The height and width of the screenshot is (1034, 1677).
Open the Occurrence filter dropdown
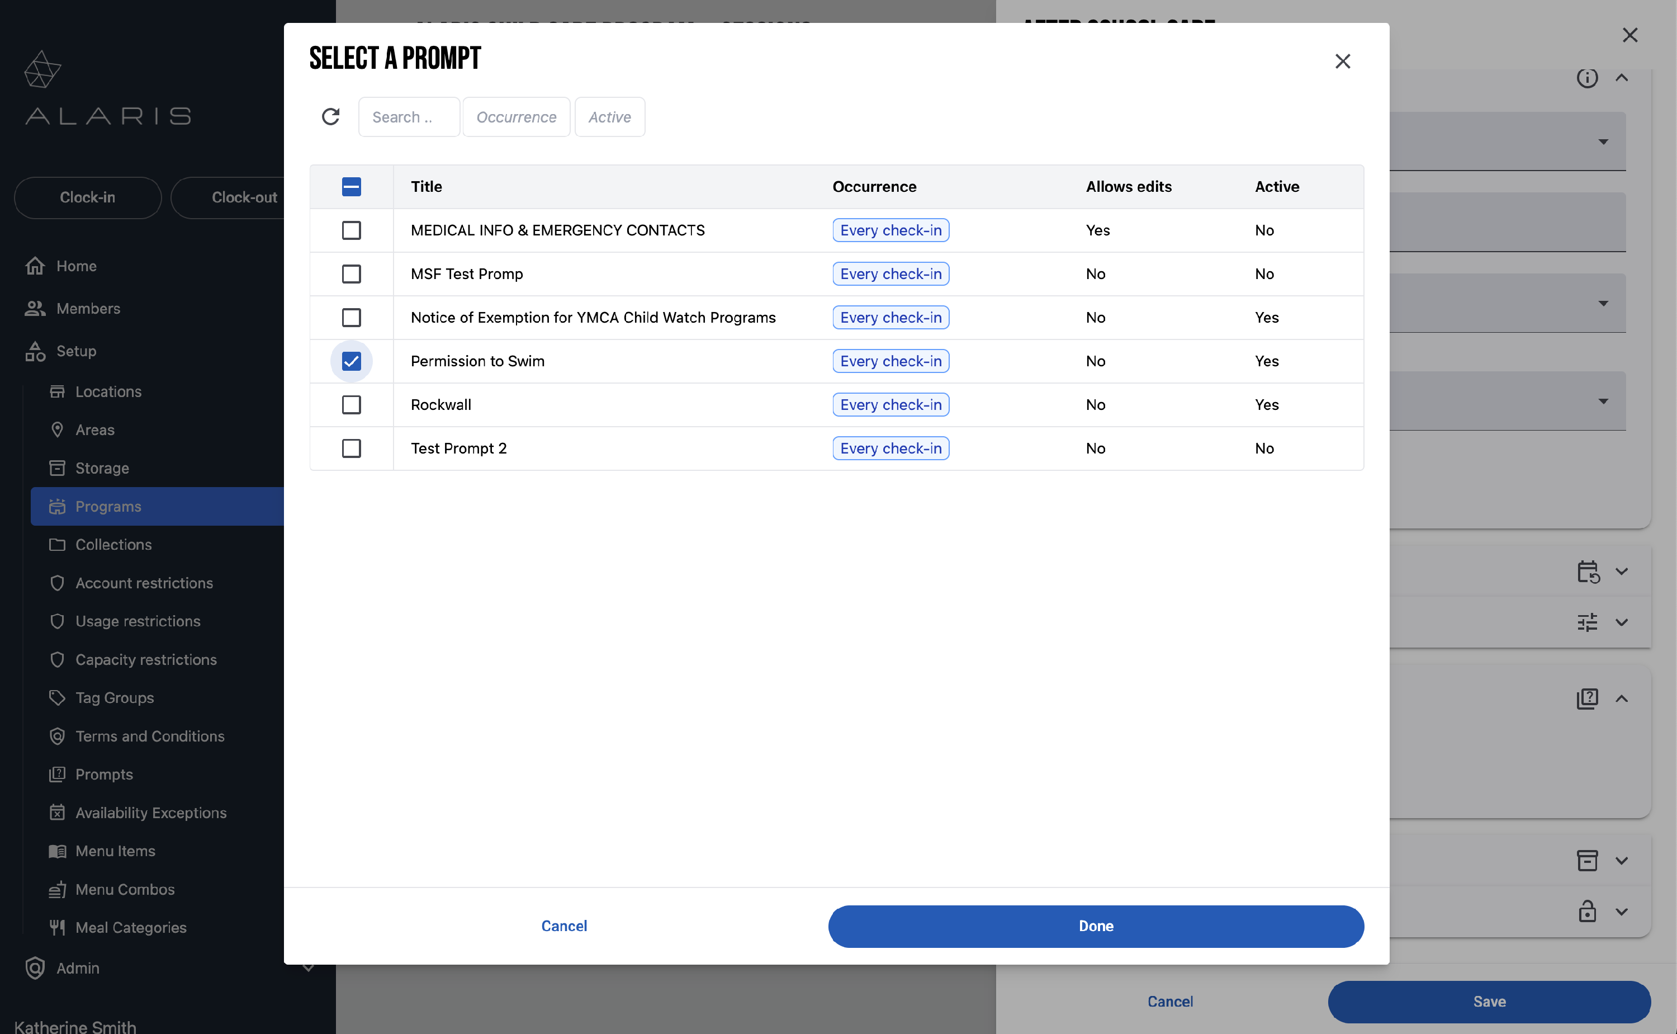point(516,117)
